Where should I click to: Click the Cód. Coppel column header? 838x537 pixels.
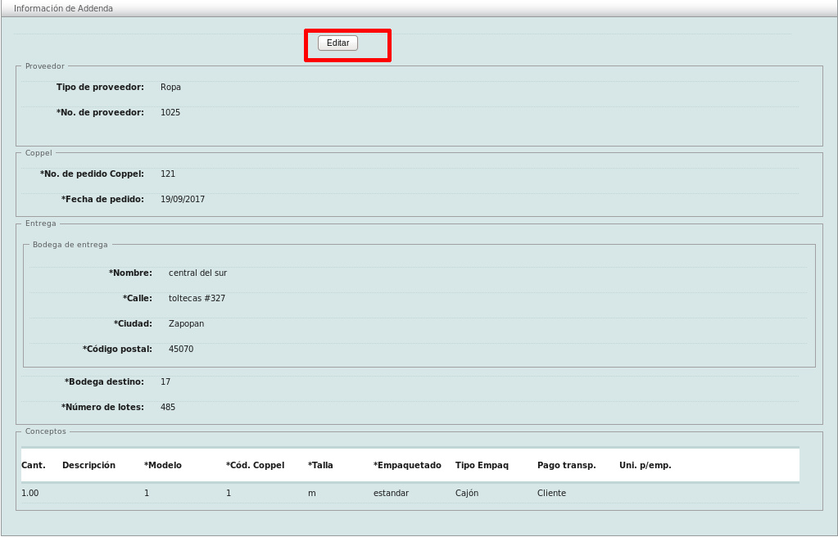click(x=255, y=465)
